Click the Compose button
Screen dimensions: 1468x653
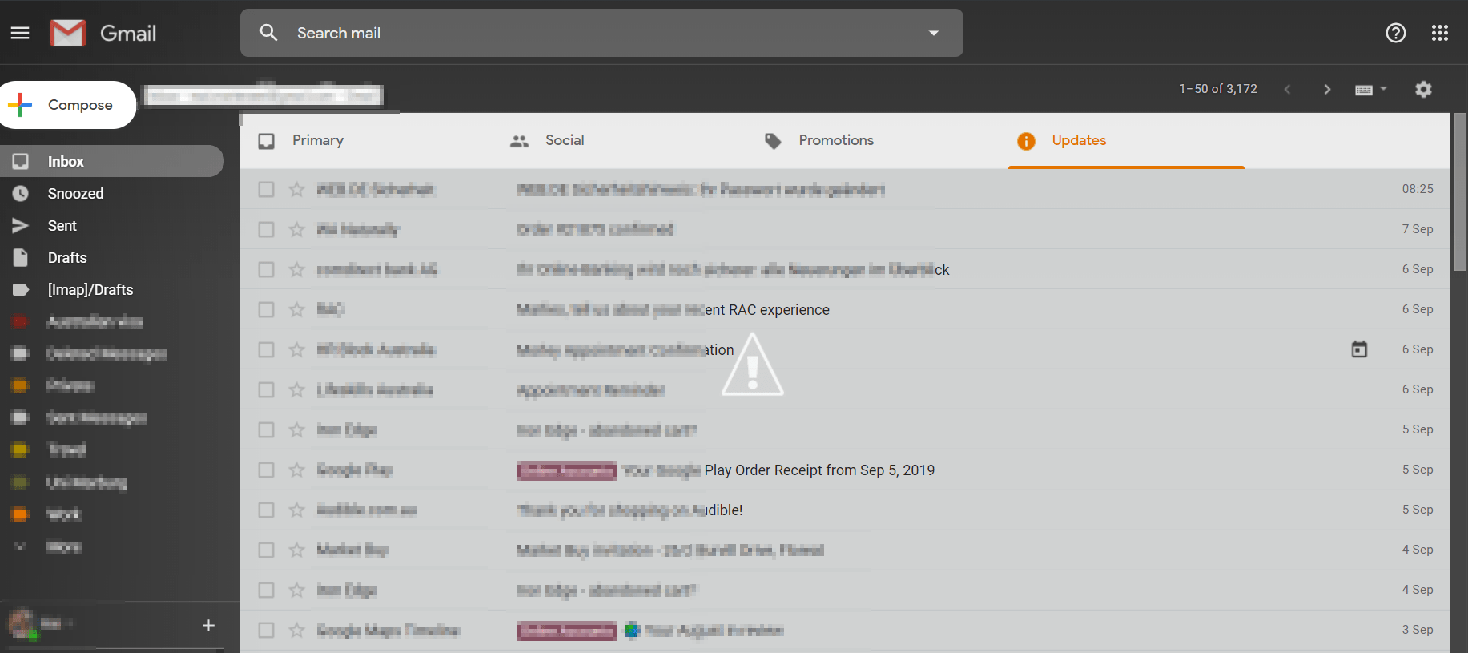pyautogui.click(x=67, y=105)
